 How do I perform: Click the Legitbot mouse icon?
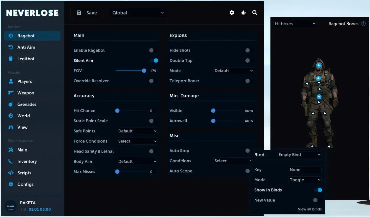[x=11, y=59]
